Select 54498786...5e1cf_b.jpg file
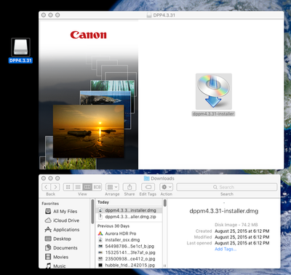 129,246
